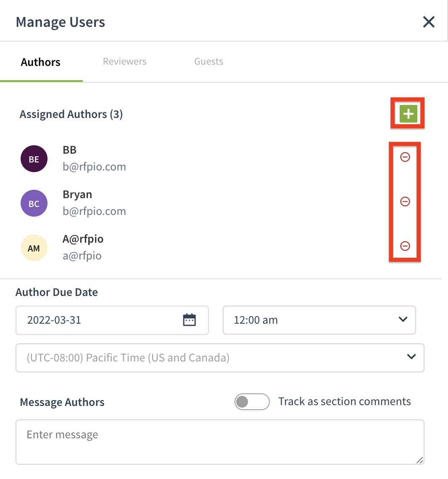Remove author Bryan using minus icon
Viewport: 448px width, 479px height.
tap(405, 202)
